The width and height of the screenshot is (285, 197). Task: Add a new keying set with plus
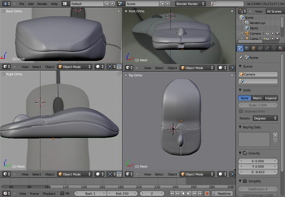(275, 135)
